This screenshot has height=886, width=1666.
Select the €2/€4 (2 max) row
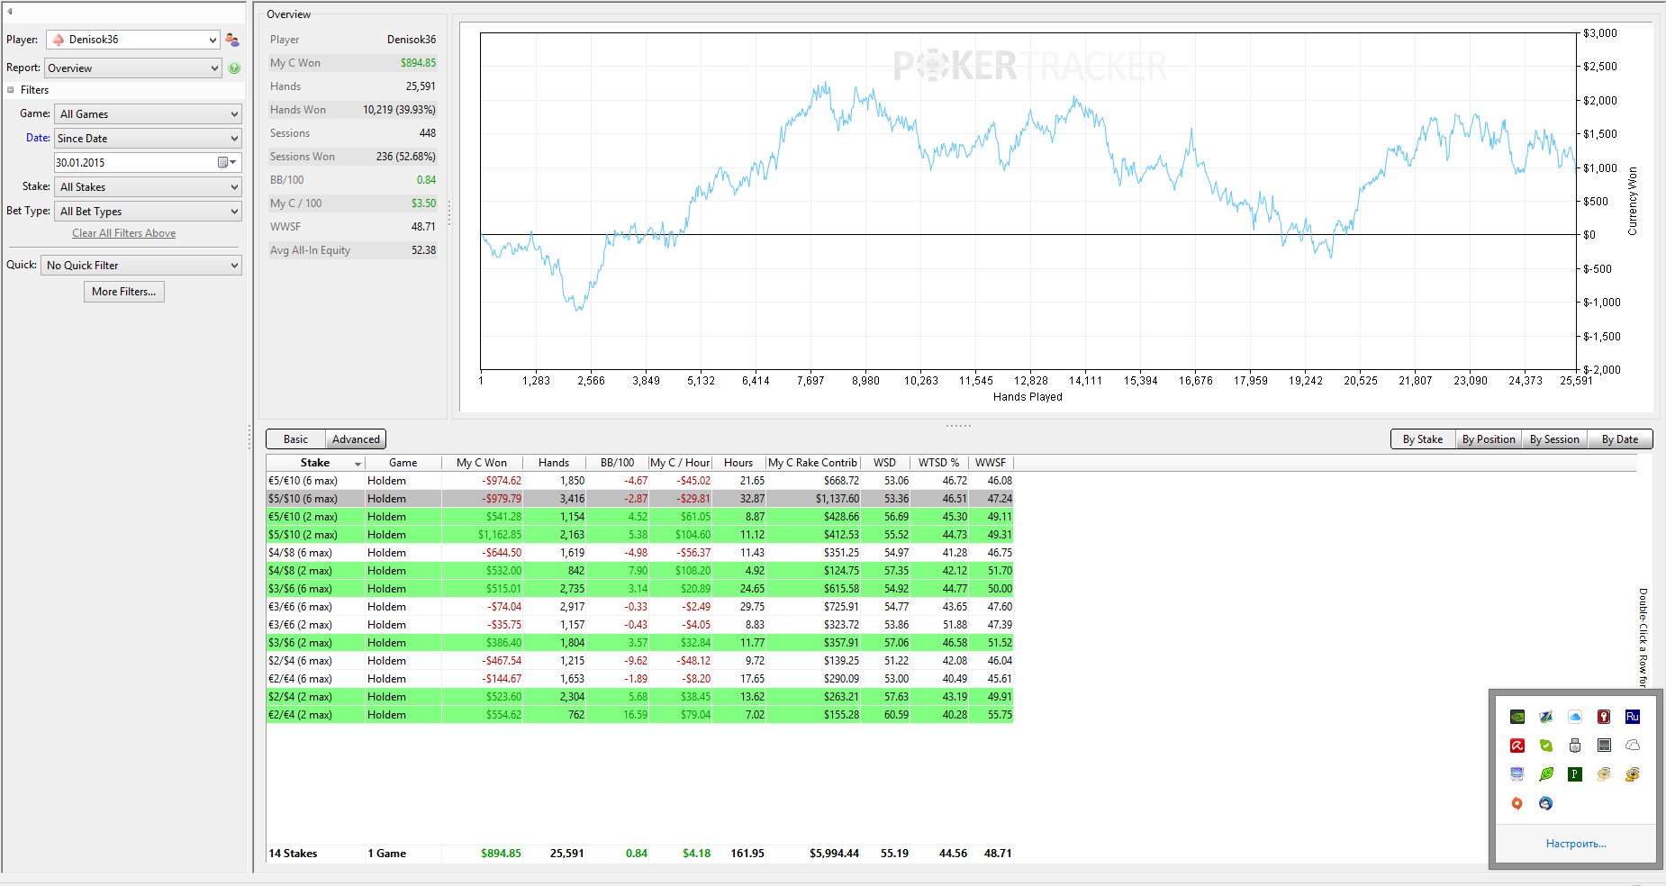coord(639,715)
